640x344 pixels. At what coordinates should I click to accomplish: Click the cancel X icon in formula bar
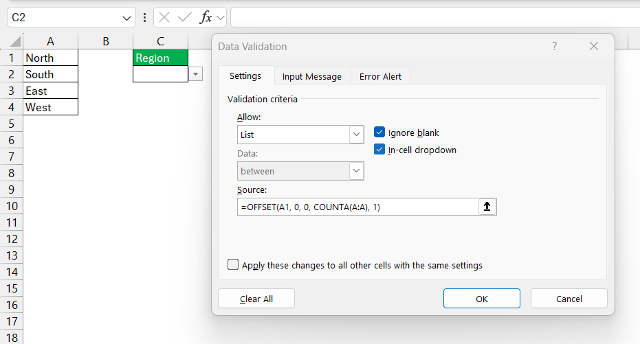[164, 18]
